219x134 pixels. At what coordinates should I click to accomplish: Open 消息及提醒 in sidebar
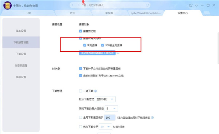(21, 66)
